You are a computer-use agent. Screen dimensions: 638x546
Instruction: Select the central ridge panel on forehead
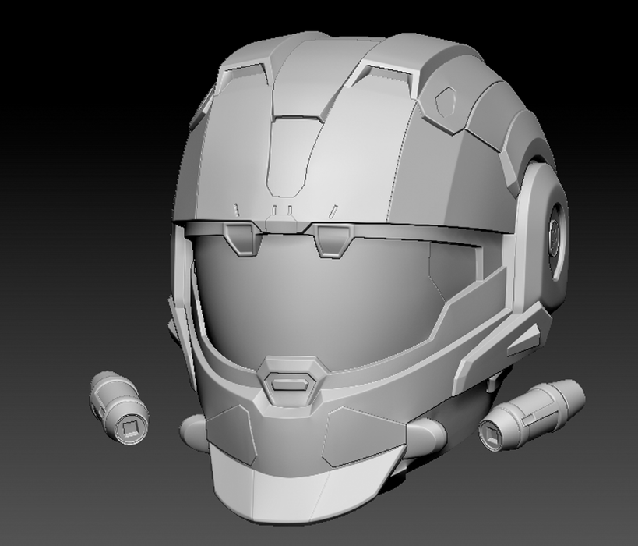click(x=296, y=156)
